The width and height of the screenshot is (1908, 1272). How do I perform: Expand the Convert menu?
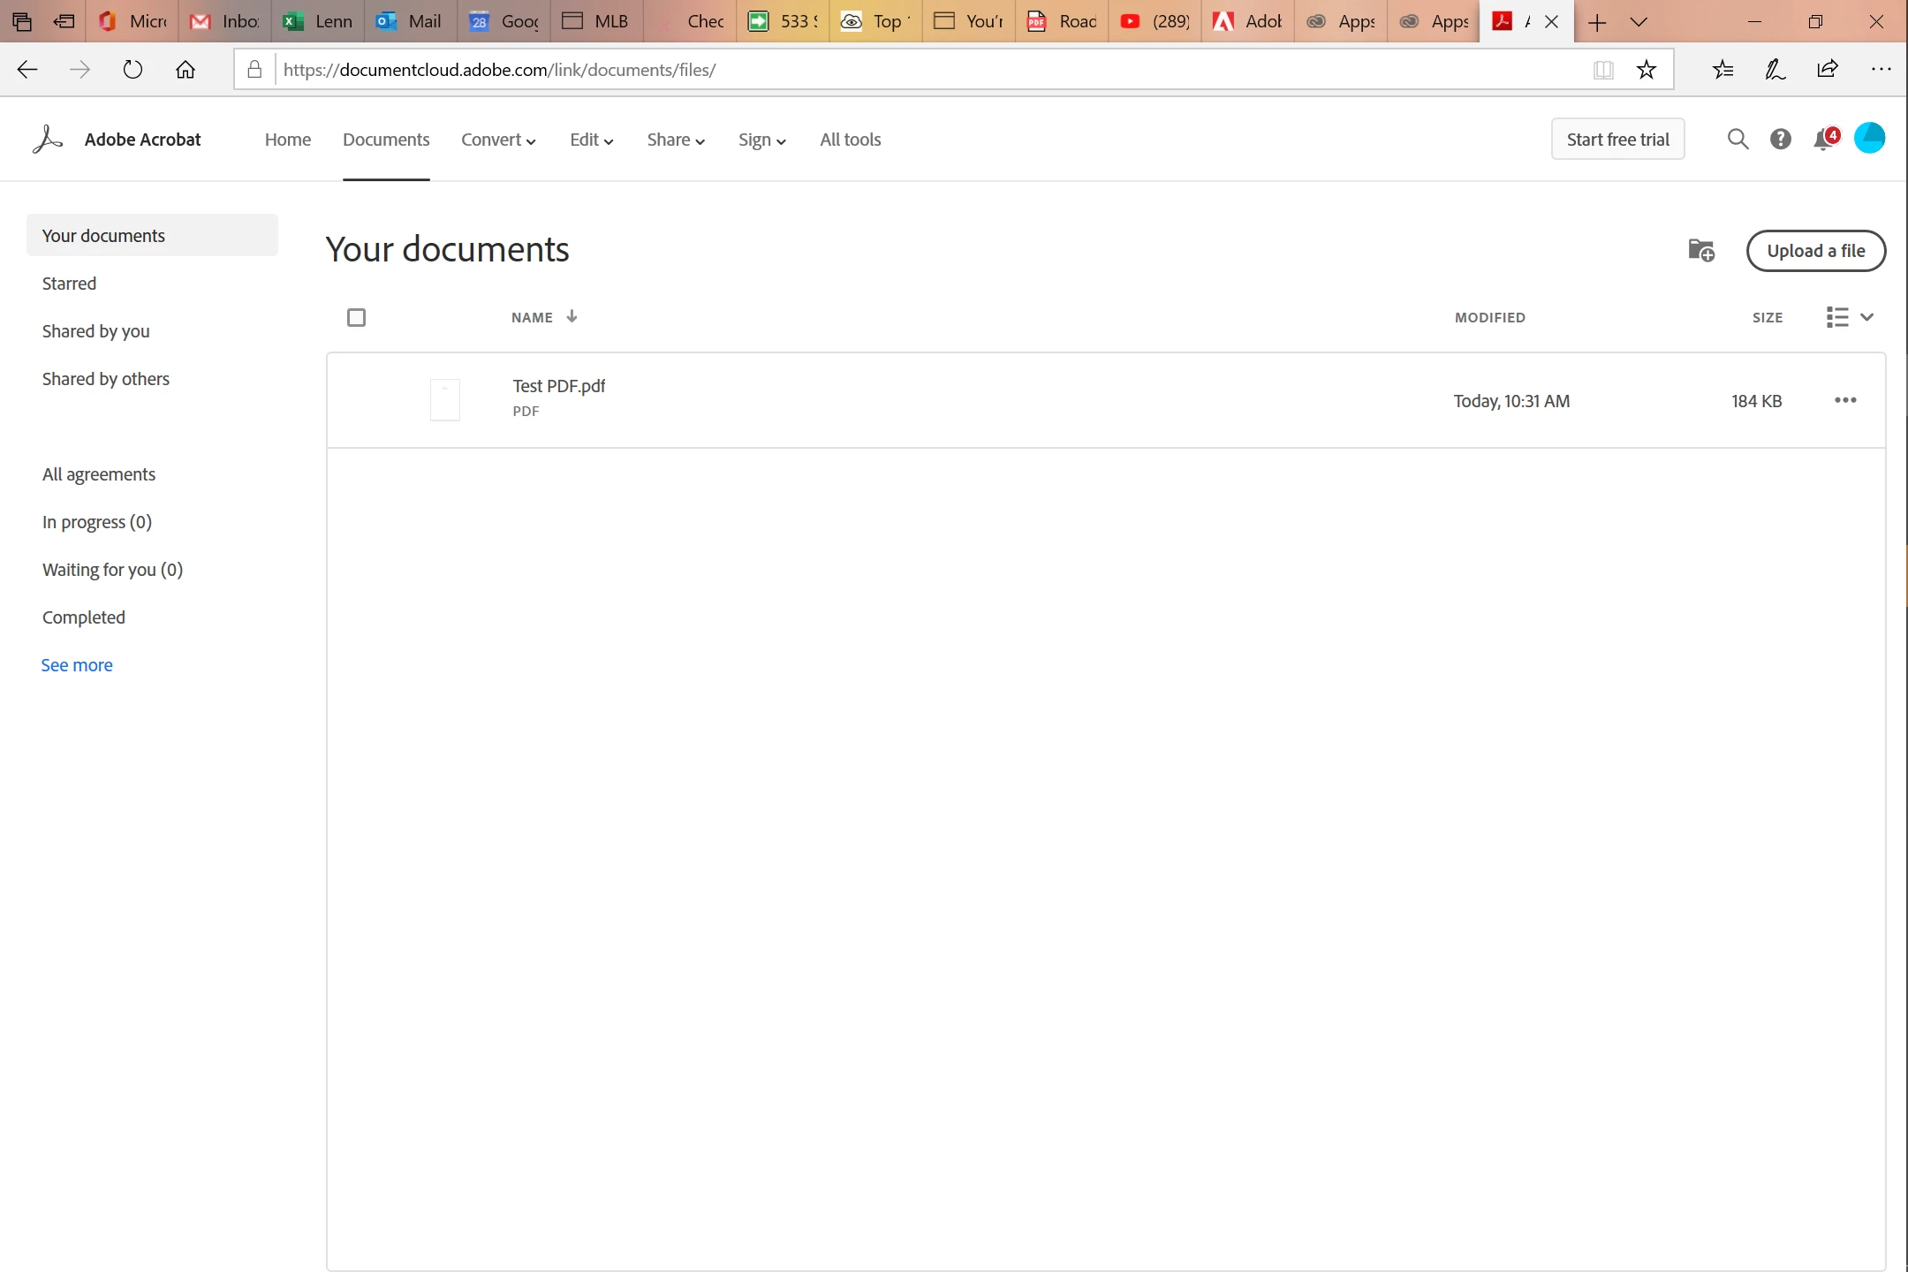pyautogui.click(x=498, y=140)
